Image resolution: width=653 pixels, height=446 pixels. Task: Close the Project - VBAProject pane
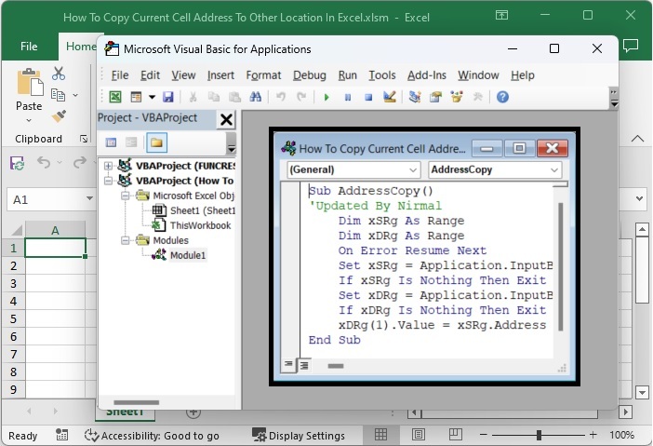point(226,119)
